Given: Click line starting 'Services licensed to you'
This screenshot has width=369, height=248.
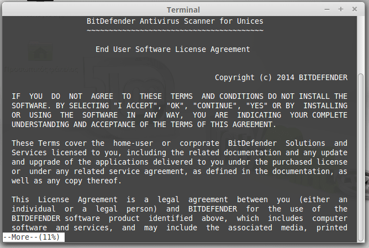Looking at the screenshot, I should tap(180, 152).
